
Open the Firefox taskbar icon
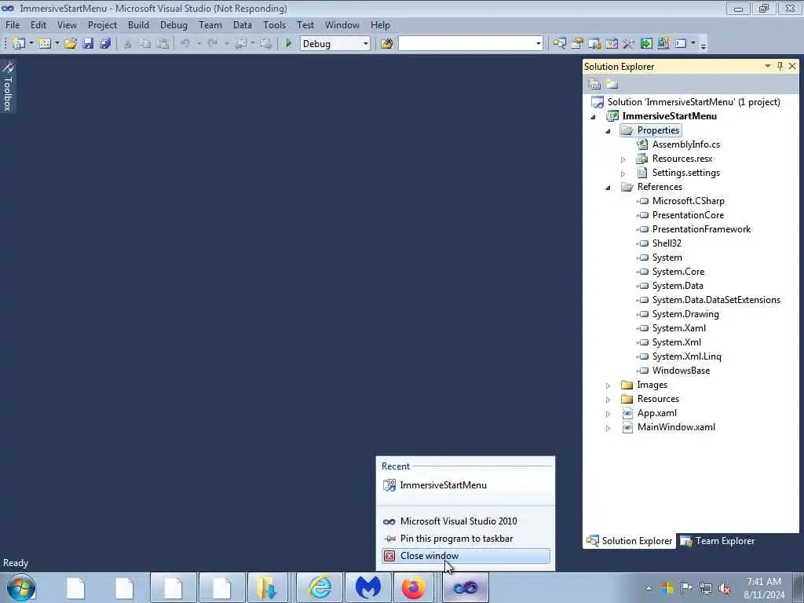coord(414,587)
